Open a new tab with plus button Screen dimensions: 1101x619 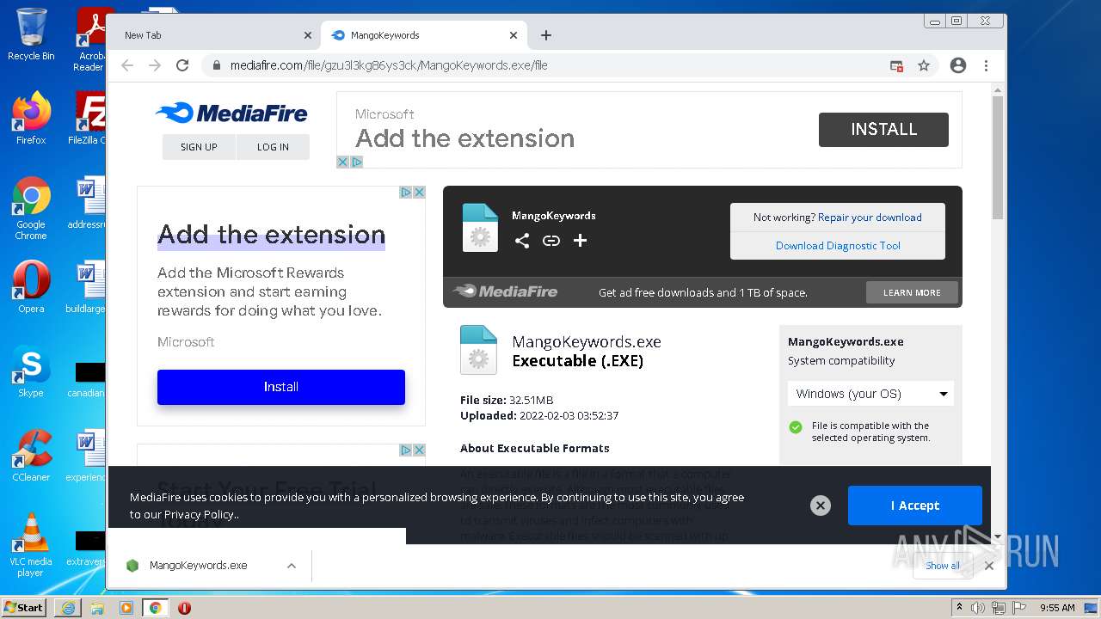pos(546,35)
